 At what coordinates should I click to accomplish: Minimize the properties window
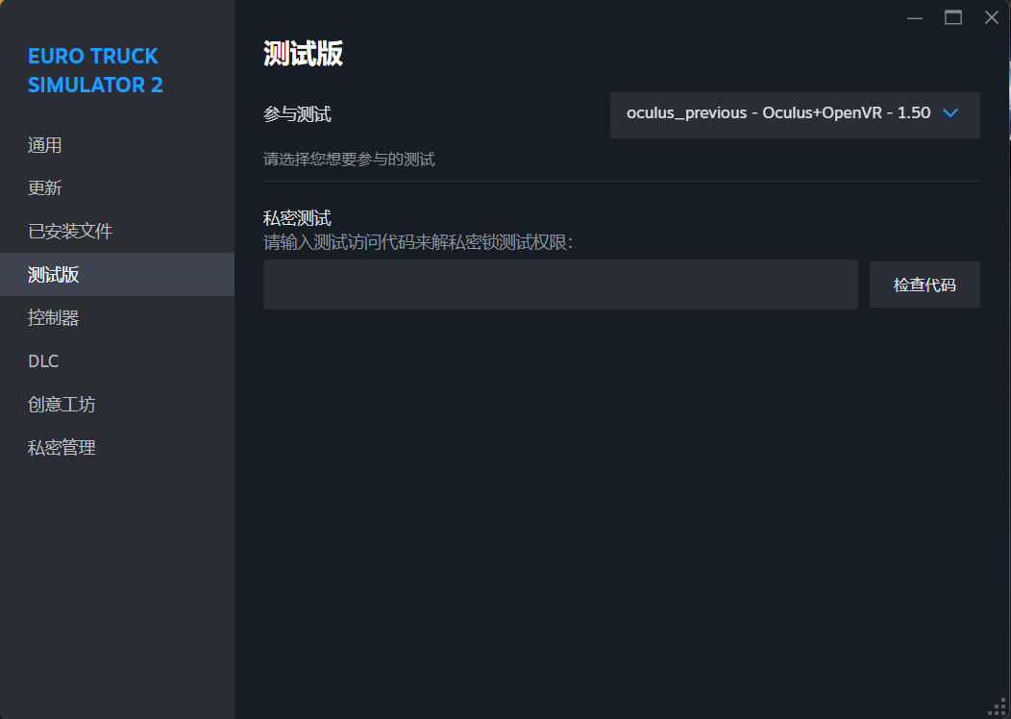click(x=914, y=18)
